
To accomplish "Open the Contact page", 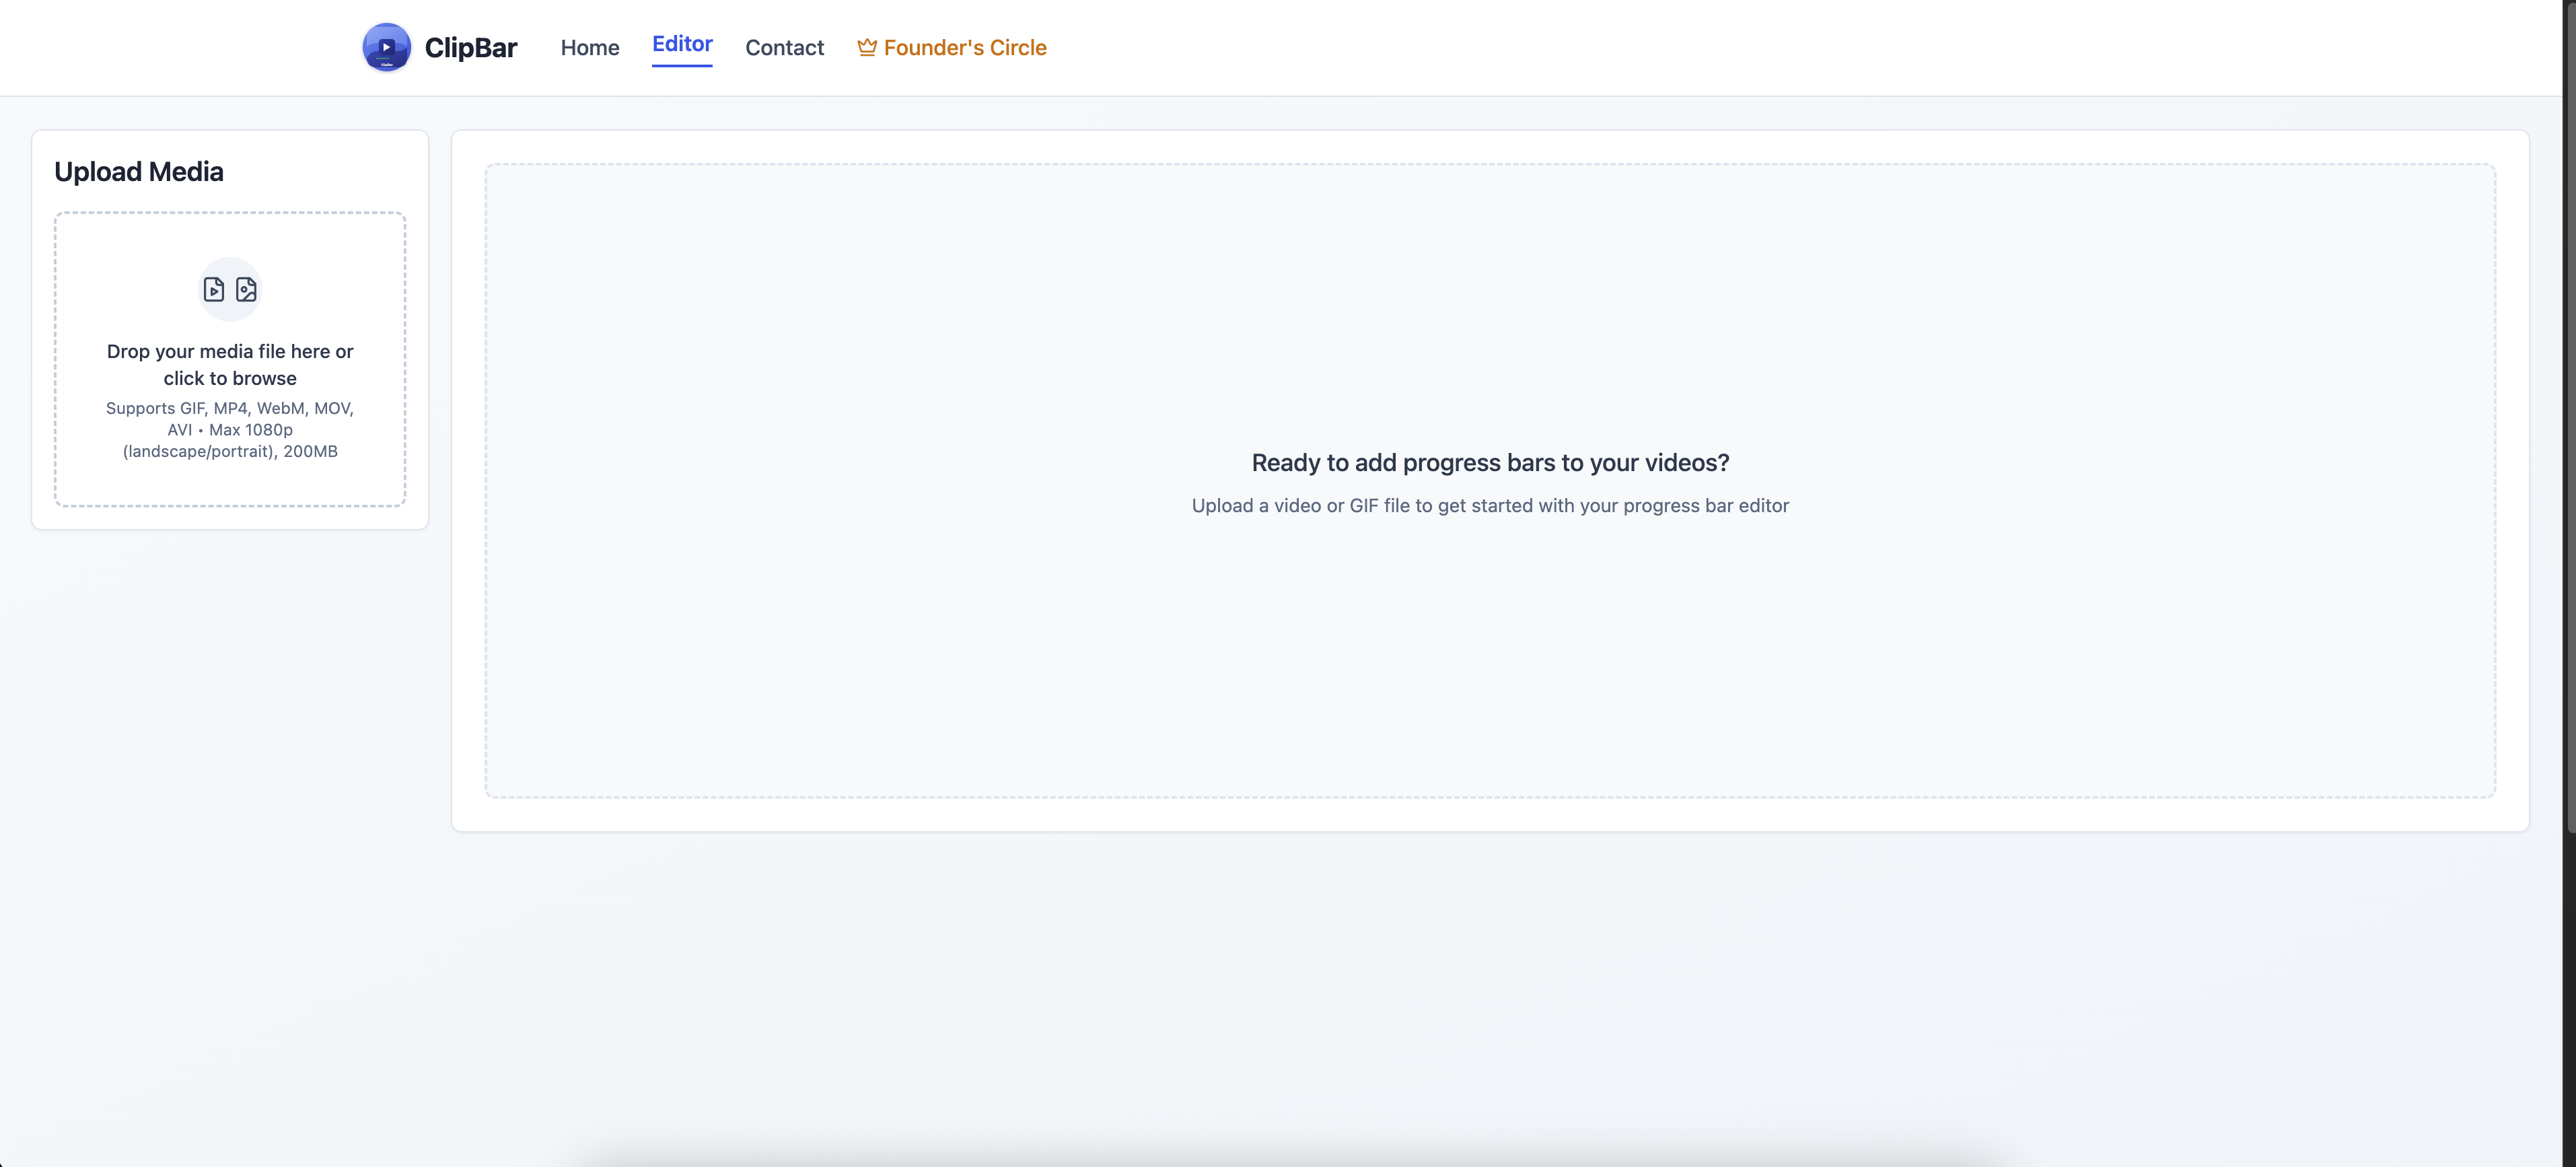I will point(784,47).
